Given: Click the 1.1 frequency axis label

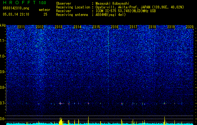Looking at the screenshot, I should point(3,41).
